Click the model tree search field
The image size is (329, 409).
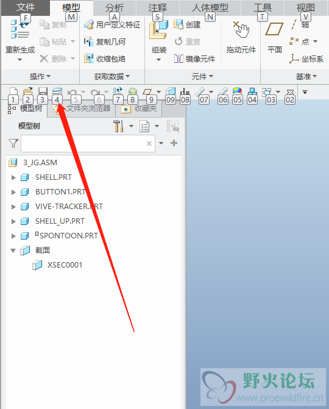pyautogui.click(x=88, y=143)
